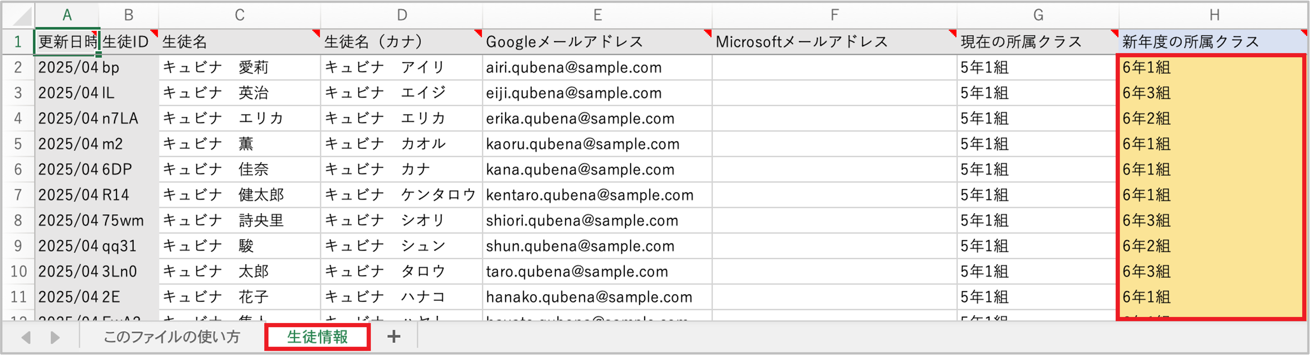This screenshot has width=1311, height=356.
Task: Select cell kaoru.qubena@sample.com
Action: 597,144
